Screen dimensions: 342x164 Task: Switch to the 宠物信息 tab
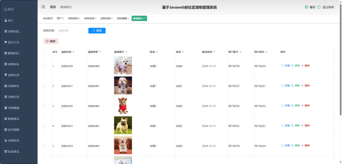pyautogui.click(x=105, y=18)
